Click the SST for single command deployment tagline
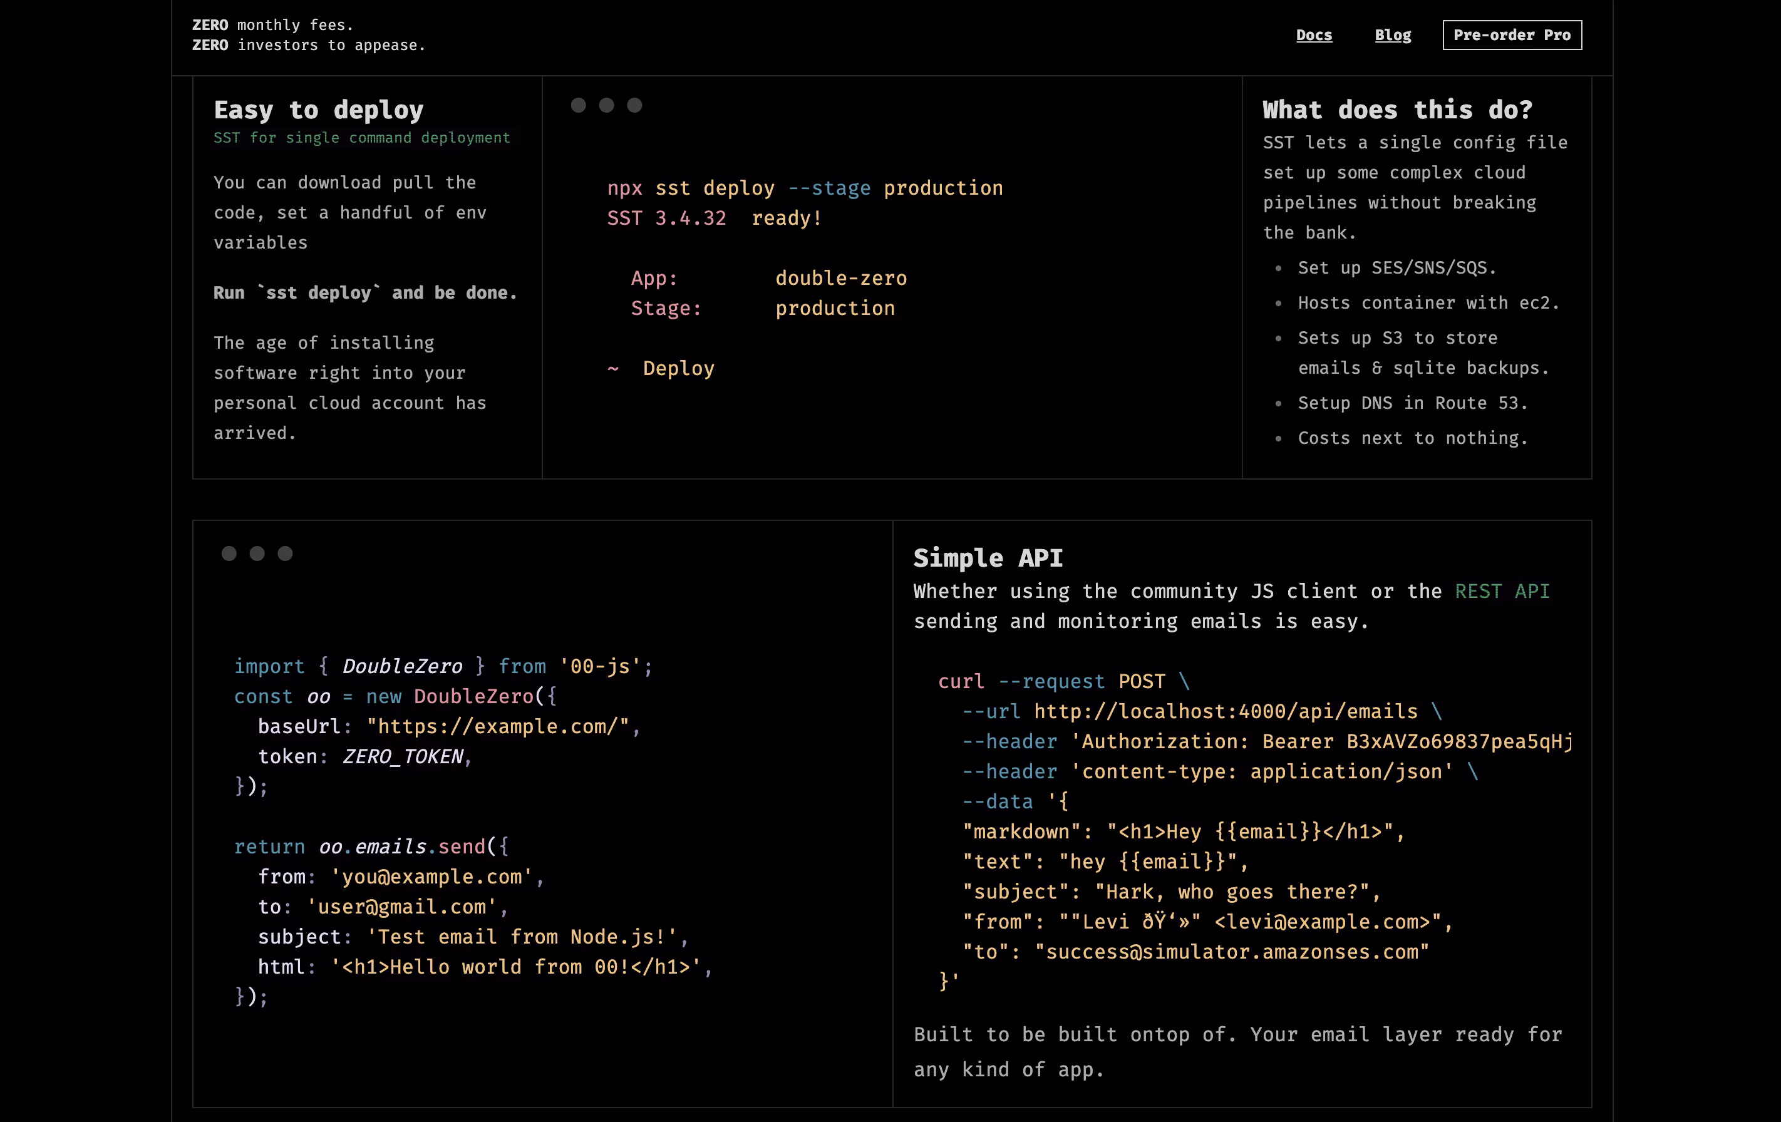Image resolution: width=1781 pixels, height=1122 pixels. pyautogui.click(x=362, y=138)
